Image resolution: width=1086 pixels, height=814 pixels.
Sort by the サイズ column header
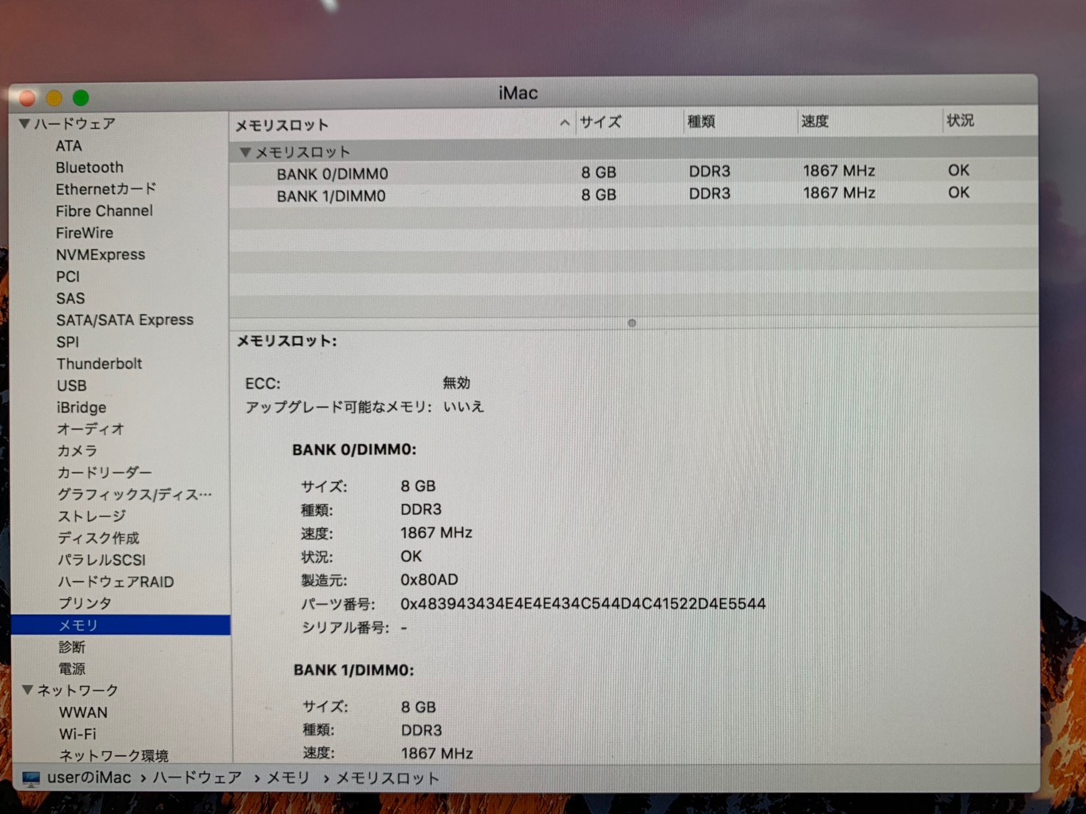point(600,122)
